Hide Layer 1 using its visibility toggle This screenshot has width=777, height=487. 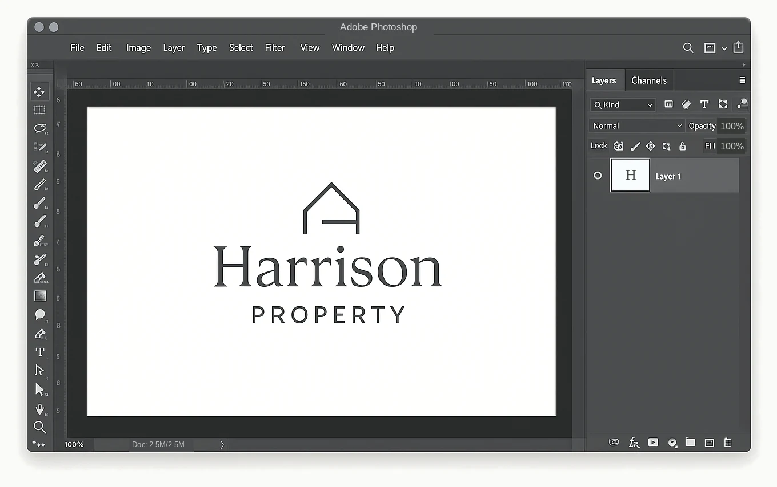(598, 176)
